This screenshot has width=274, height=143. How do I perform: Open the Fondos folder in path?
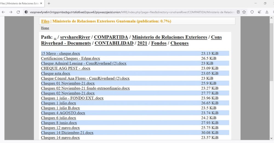point(159,43)
